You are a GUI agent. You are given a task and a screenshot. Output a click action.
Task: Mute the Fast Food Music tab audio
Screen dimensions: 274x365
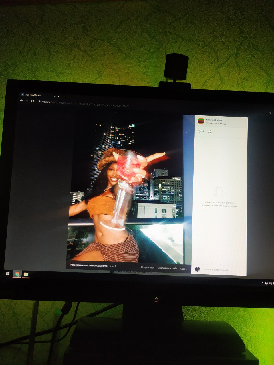[x=55, y=96]
